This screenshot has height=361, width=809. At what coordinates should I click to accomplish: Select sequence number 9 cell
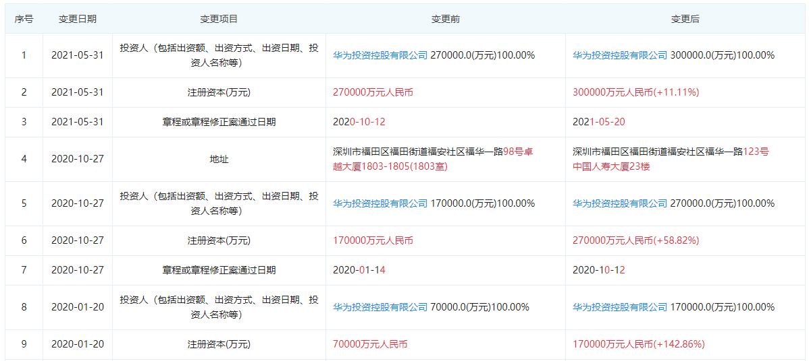click(24, 344)
